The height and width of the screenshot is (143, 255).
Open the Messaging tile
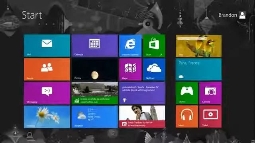(47, 93)
